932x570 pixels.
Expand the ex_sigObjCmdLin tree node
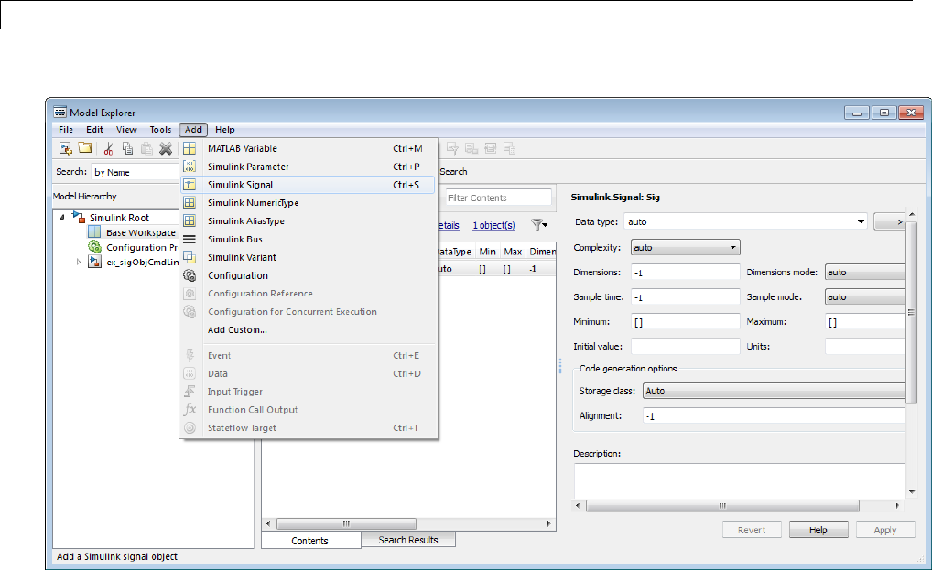click(79, 262)
